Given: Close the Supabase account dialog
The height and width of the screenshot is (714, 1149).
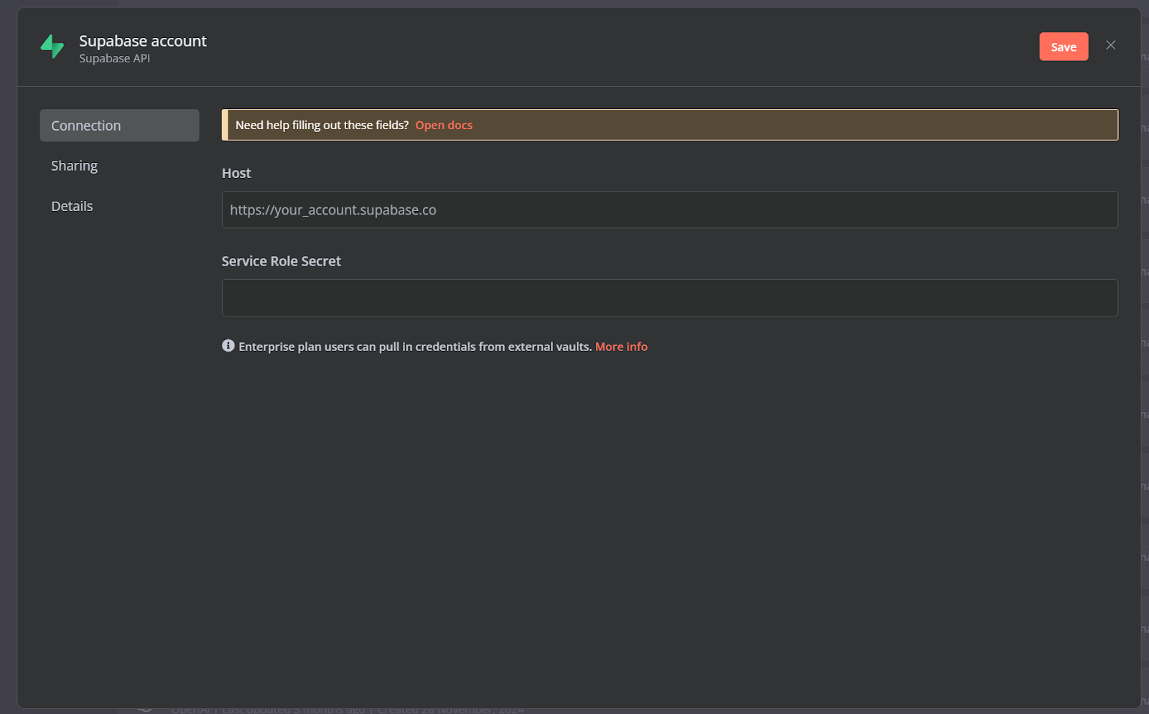Looking at the screenshot, I should [x=1110, y=45].
